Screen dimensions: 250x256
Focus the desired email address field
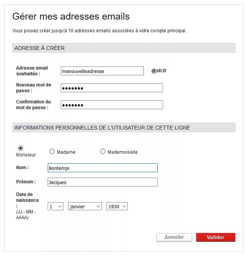point(102,71)
